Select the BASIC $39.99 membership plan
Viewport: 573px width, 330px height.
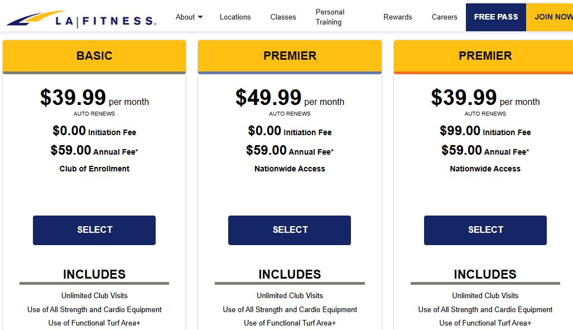94,230
